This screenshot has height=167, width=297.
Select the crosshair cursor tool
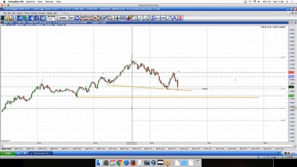tap(117, 18)
